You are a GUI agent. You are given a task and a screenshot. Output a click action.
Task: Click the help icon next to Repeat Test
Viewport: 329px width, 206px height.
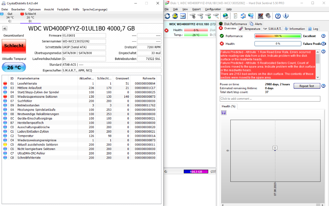click(x=323, y=86)
